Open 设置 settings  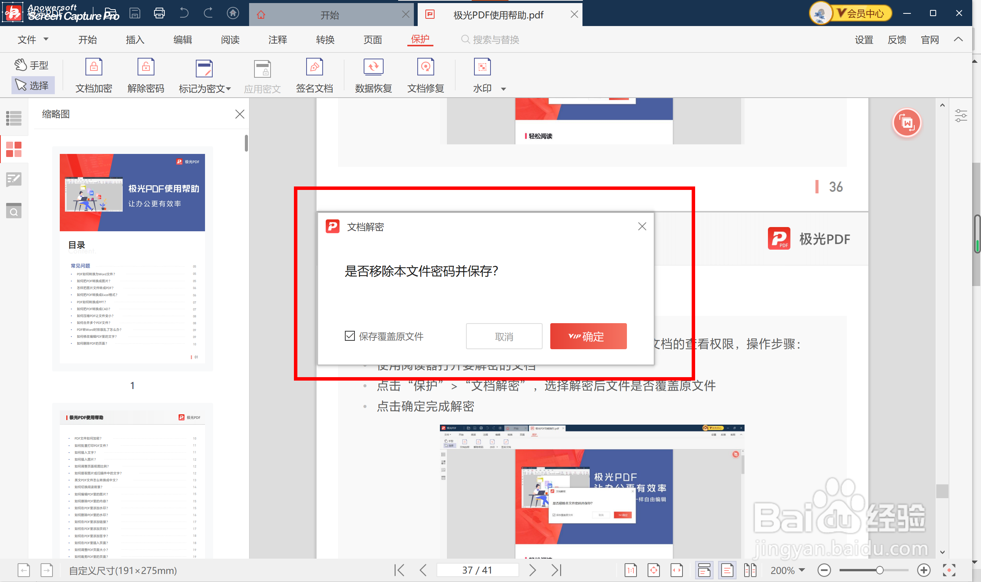[x=864, y=39]
